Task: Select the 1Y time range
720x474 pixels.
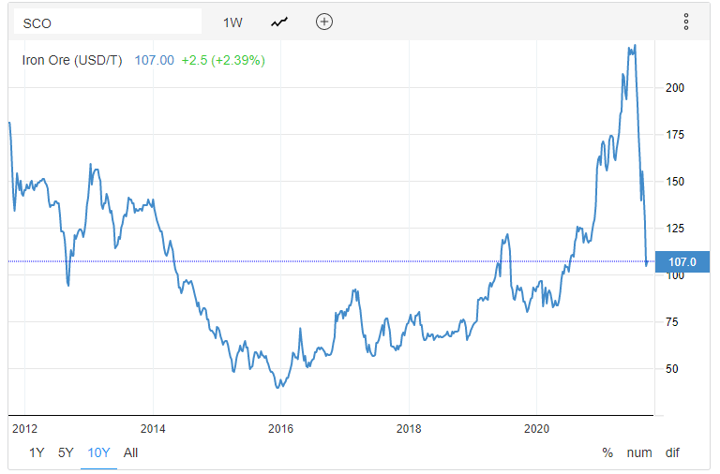Action: pyautogui.click(x=37, y=452)
